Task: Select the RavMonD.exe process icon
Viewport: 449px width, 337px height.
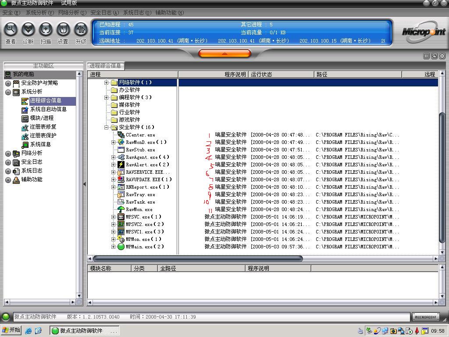Action: click(121, 142)
